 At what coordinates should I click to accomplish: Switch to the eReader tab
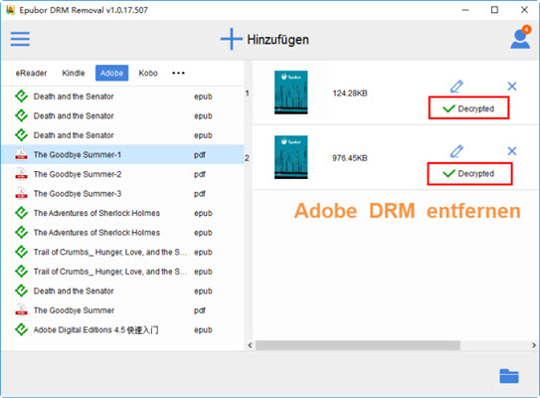click(32, 73)
